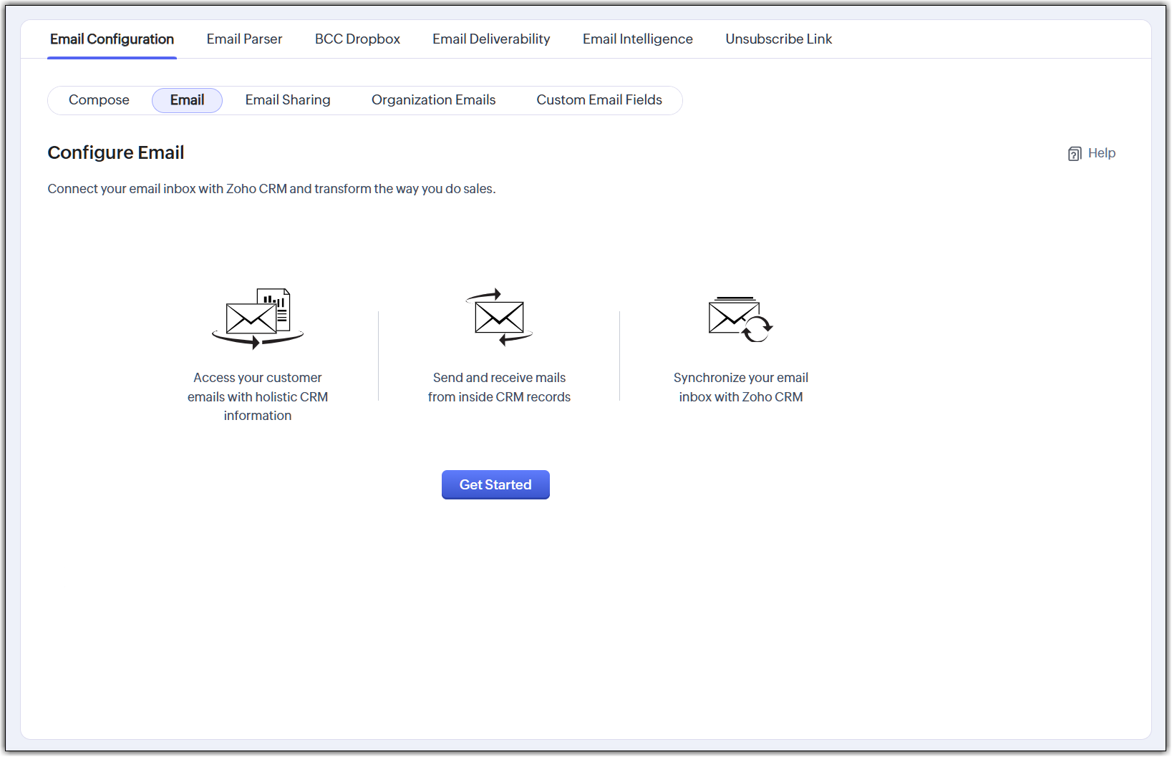Click the envelope synchronize arrows icon
The image size is (1172, 757).
tap(740, 319)
